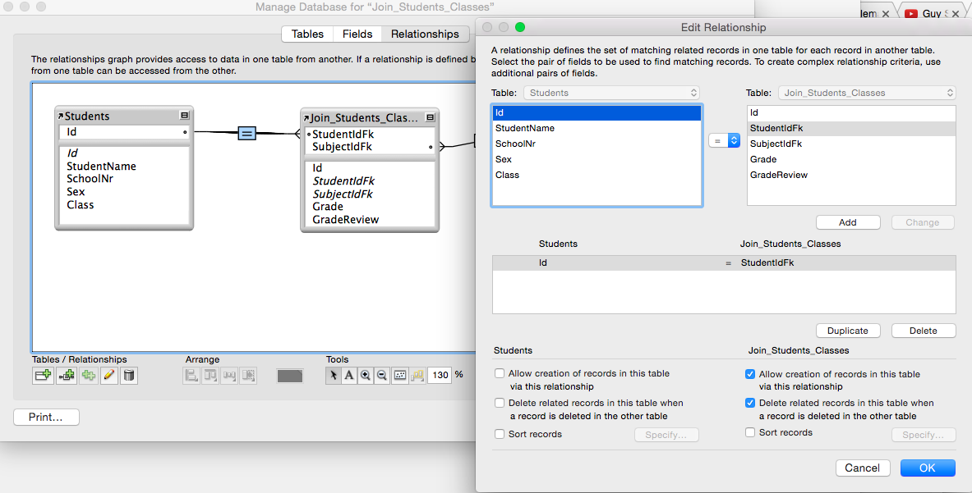Click the Duplicate Selected Objects icon
This screenshot has height=493, width=972.
click(x=89, y=376)
